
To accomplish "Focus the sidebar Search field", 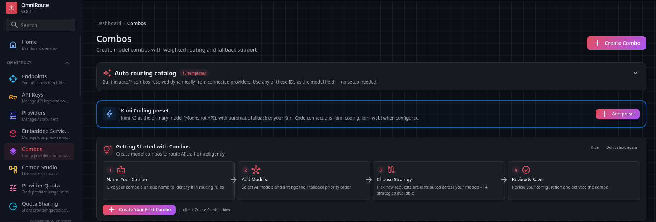I will 40,25.
